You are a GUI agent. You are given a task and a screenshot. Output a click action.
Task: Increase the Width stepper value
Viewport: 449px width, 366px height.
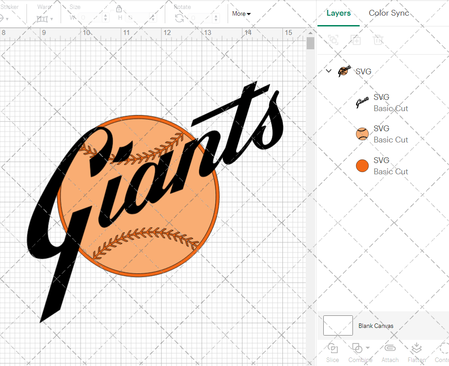point(106,16)
